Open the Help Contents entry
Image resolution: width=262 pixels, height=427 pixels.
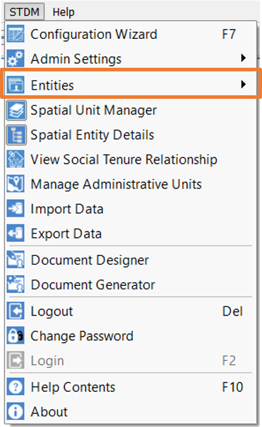pyautogui.click(x=131, y=387)
